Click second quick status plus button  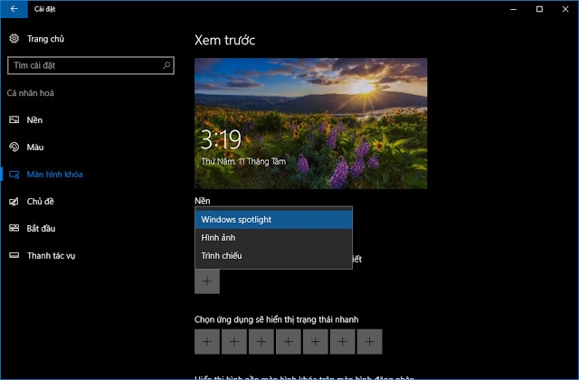(234, 342)
